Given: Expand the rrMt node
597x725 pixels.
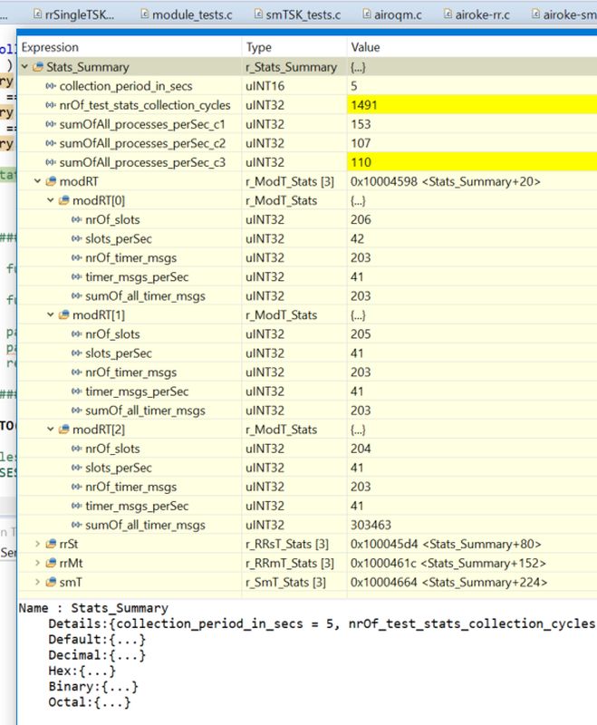Looking at the screenshot, I should pyautogui.click(x=37, y=563).
